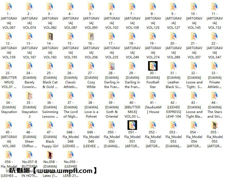Select label '34 - [DJAWA] Staycation'

point(9,107)
